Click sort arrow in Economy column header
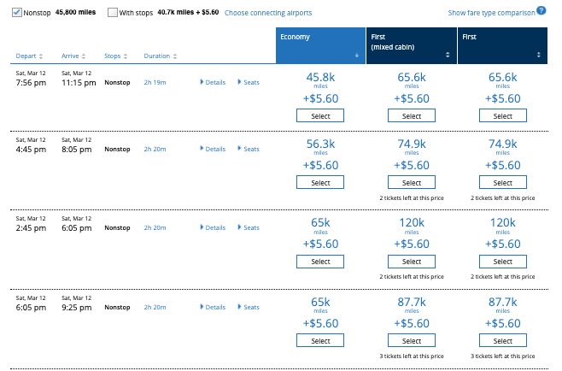The image size is (562, 371). [x=356, y=55]
